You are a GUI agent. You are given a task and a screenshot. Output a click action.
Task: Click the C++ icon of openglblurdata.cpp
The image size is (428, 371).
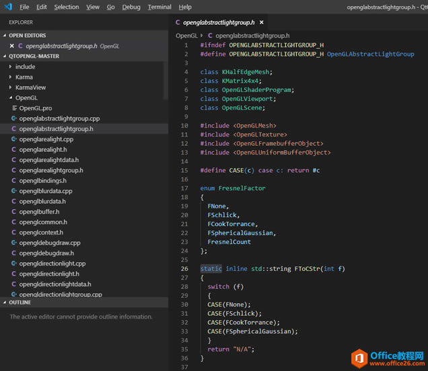point(14,191)
